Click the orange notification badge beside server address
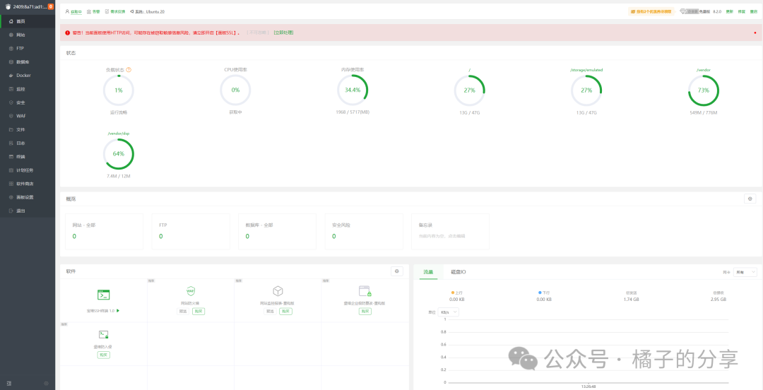The width and height of the screenshot is (763, 390). pyautogui.click(x=51, y=6)
